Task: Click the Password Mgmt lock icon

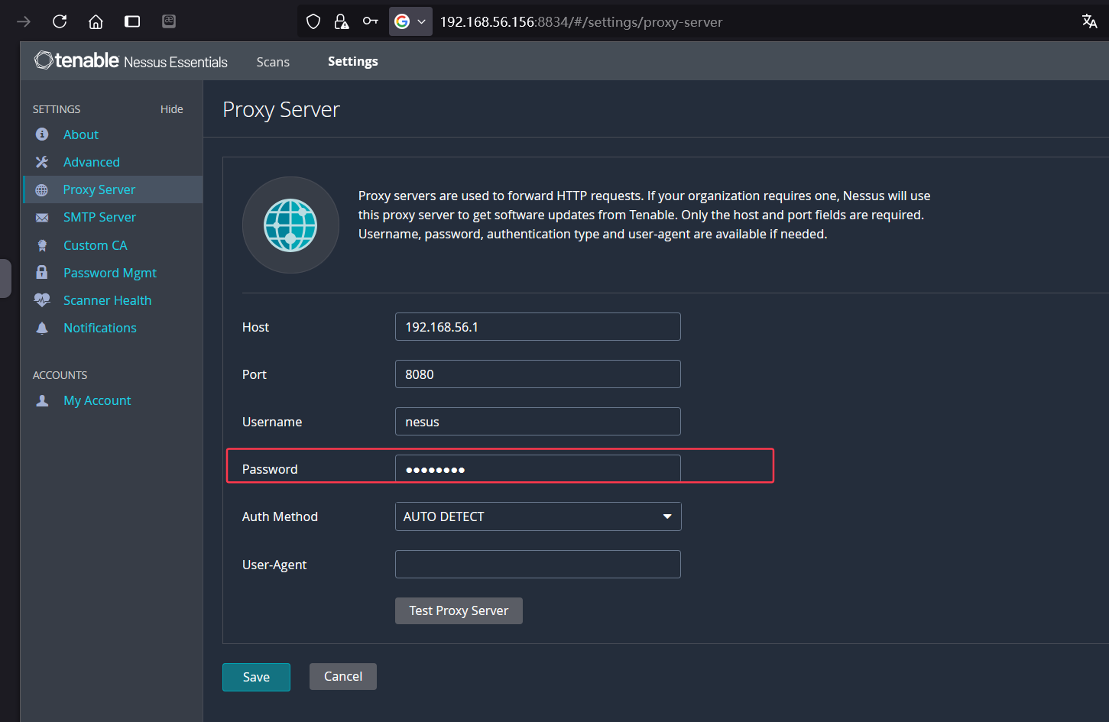Action: click(x=42, y=273)
